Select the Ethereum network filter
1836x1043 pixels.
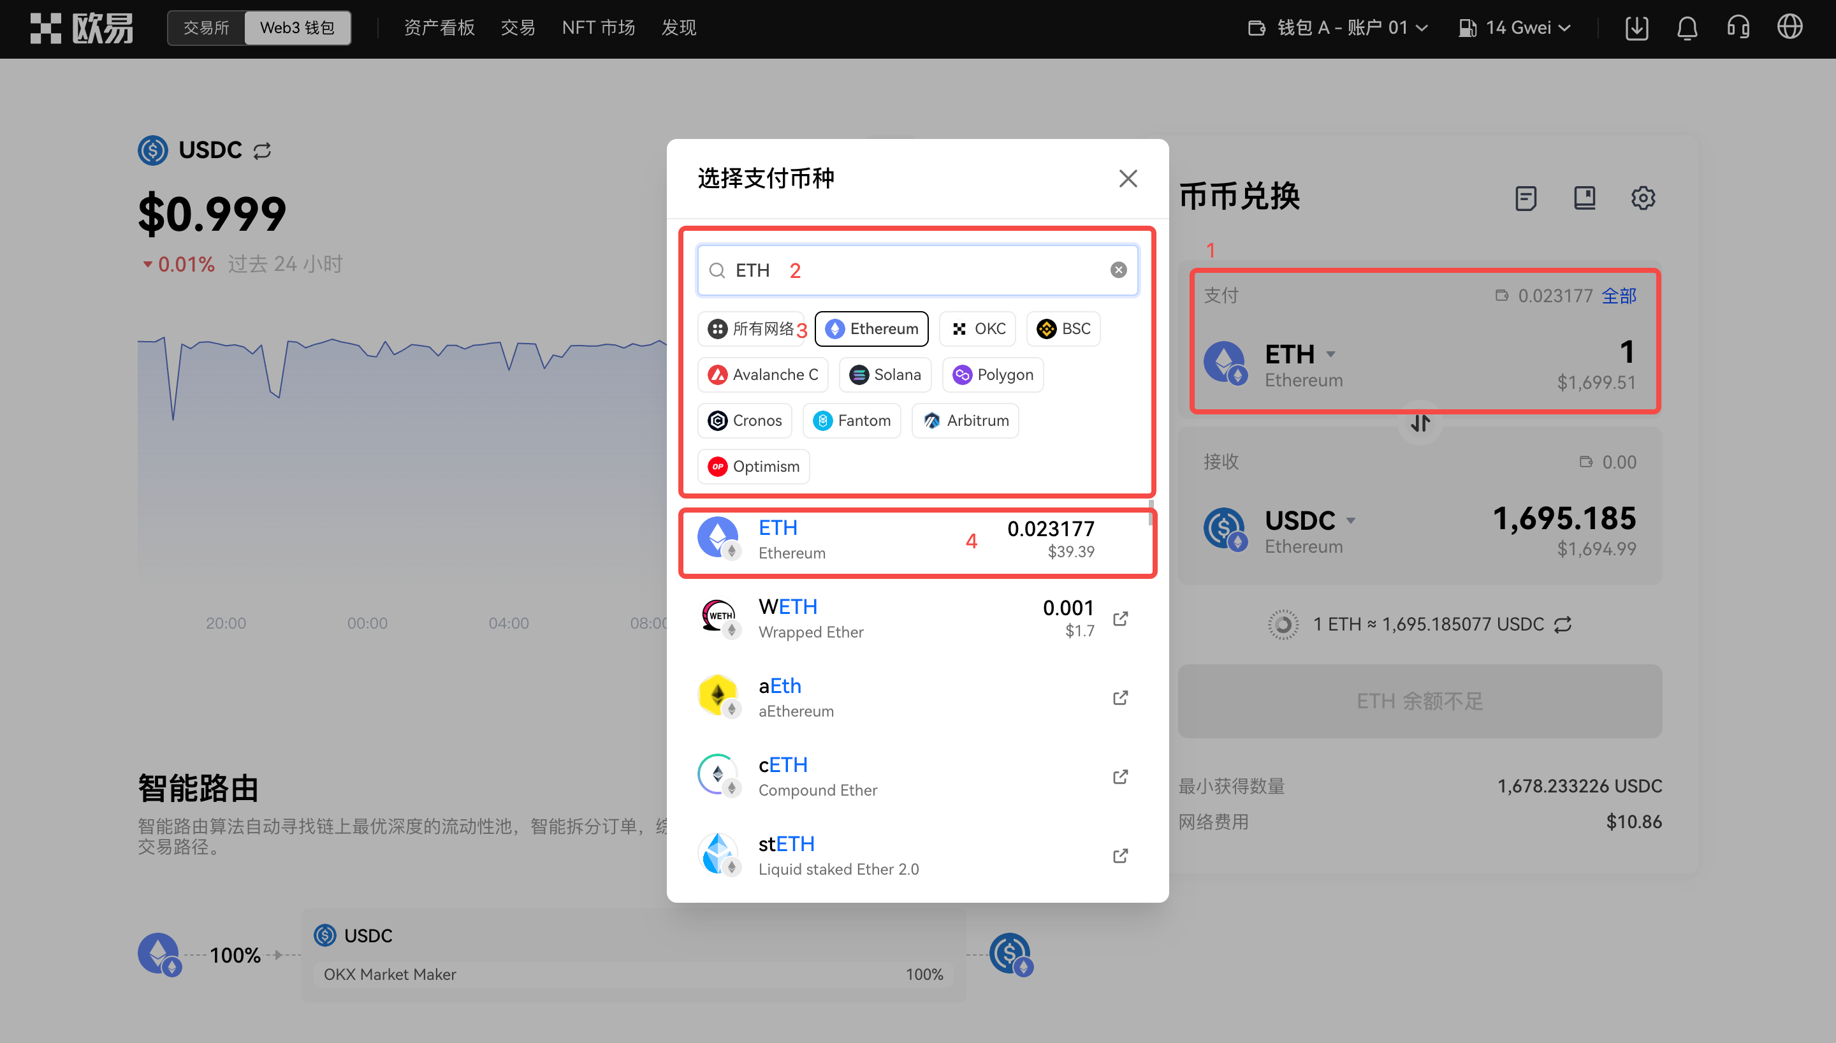(871, 329)
